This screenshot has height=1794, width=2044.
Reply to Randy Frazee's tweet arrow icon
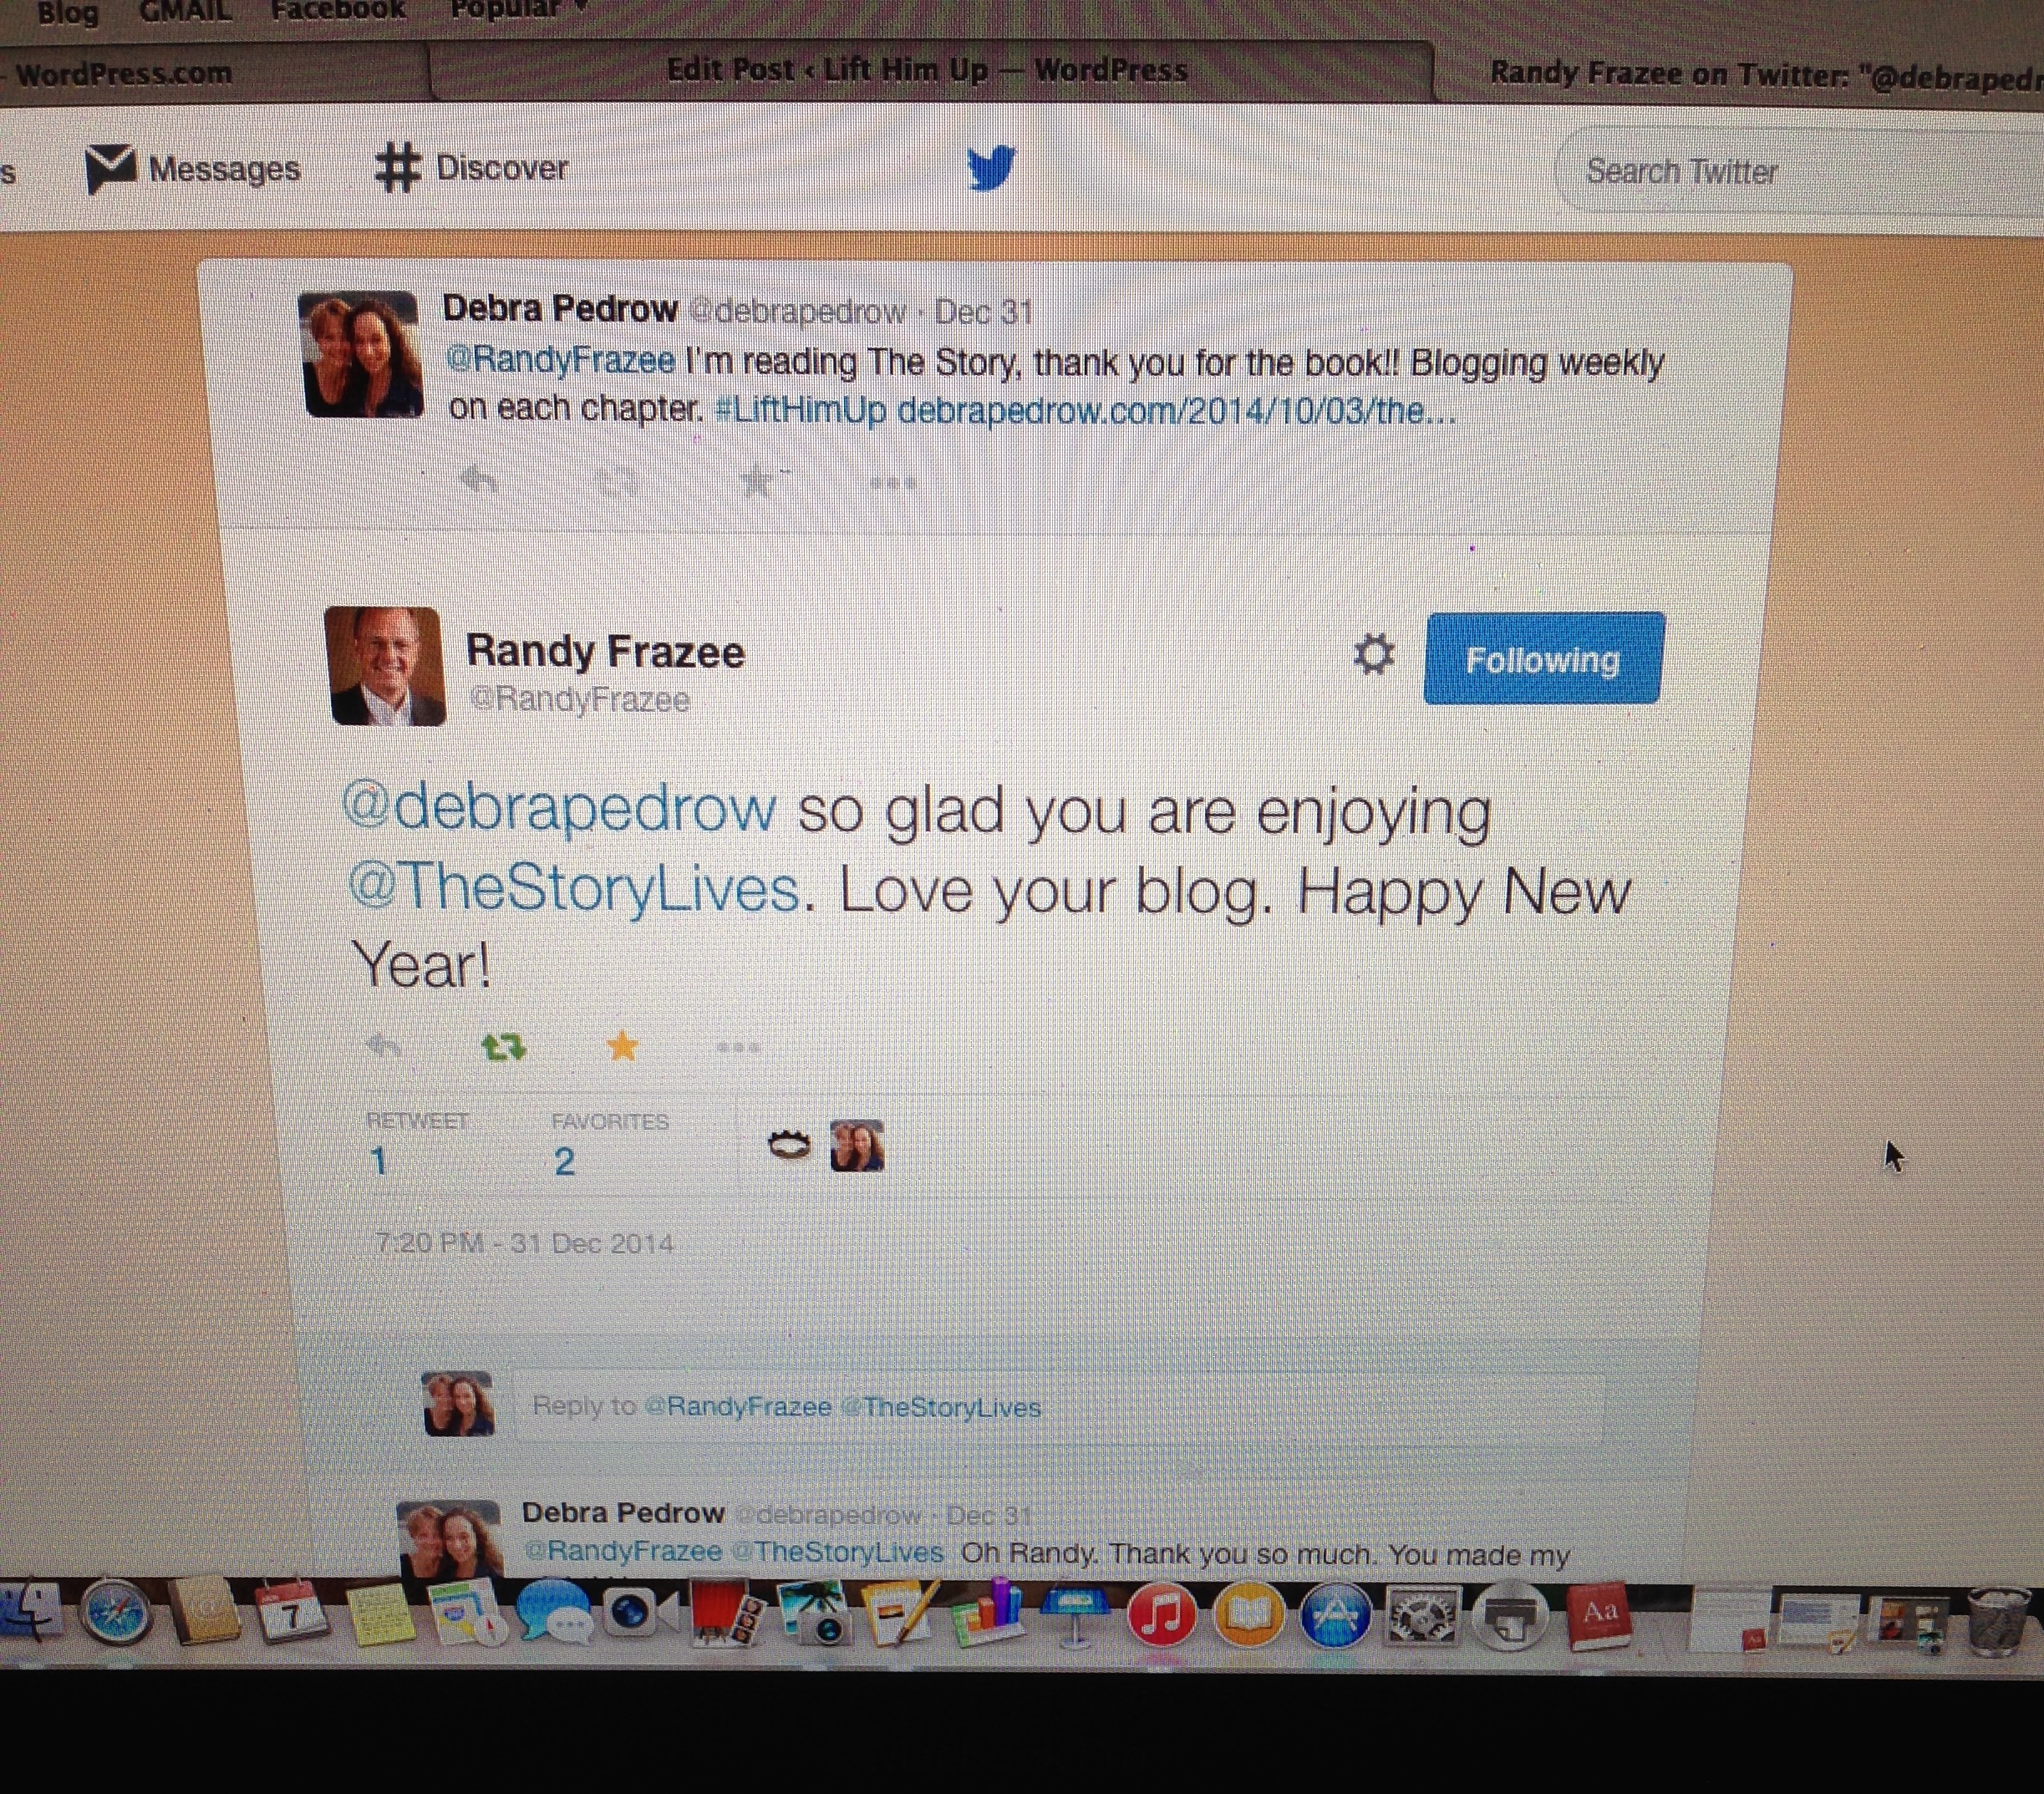tap(385, 1046)
